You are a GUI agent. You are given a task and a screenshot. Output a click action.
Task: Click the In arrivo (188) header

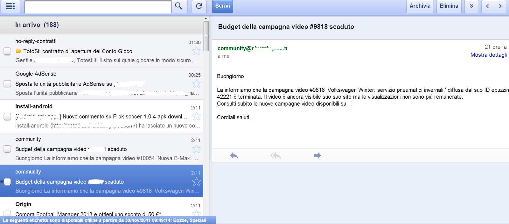pos(37,25)
